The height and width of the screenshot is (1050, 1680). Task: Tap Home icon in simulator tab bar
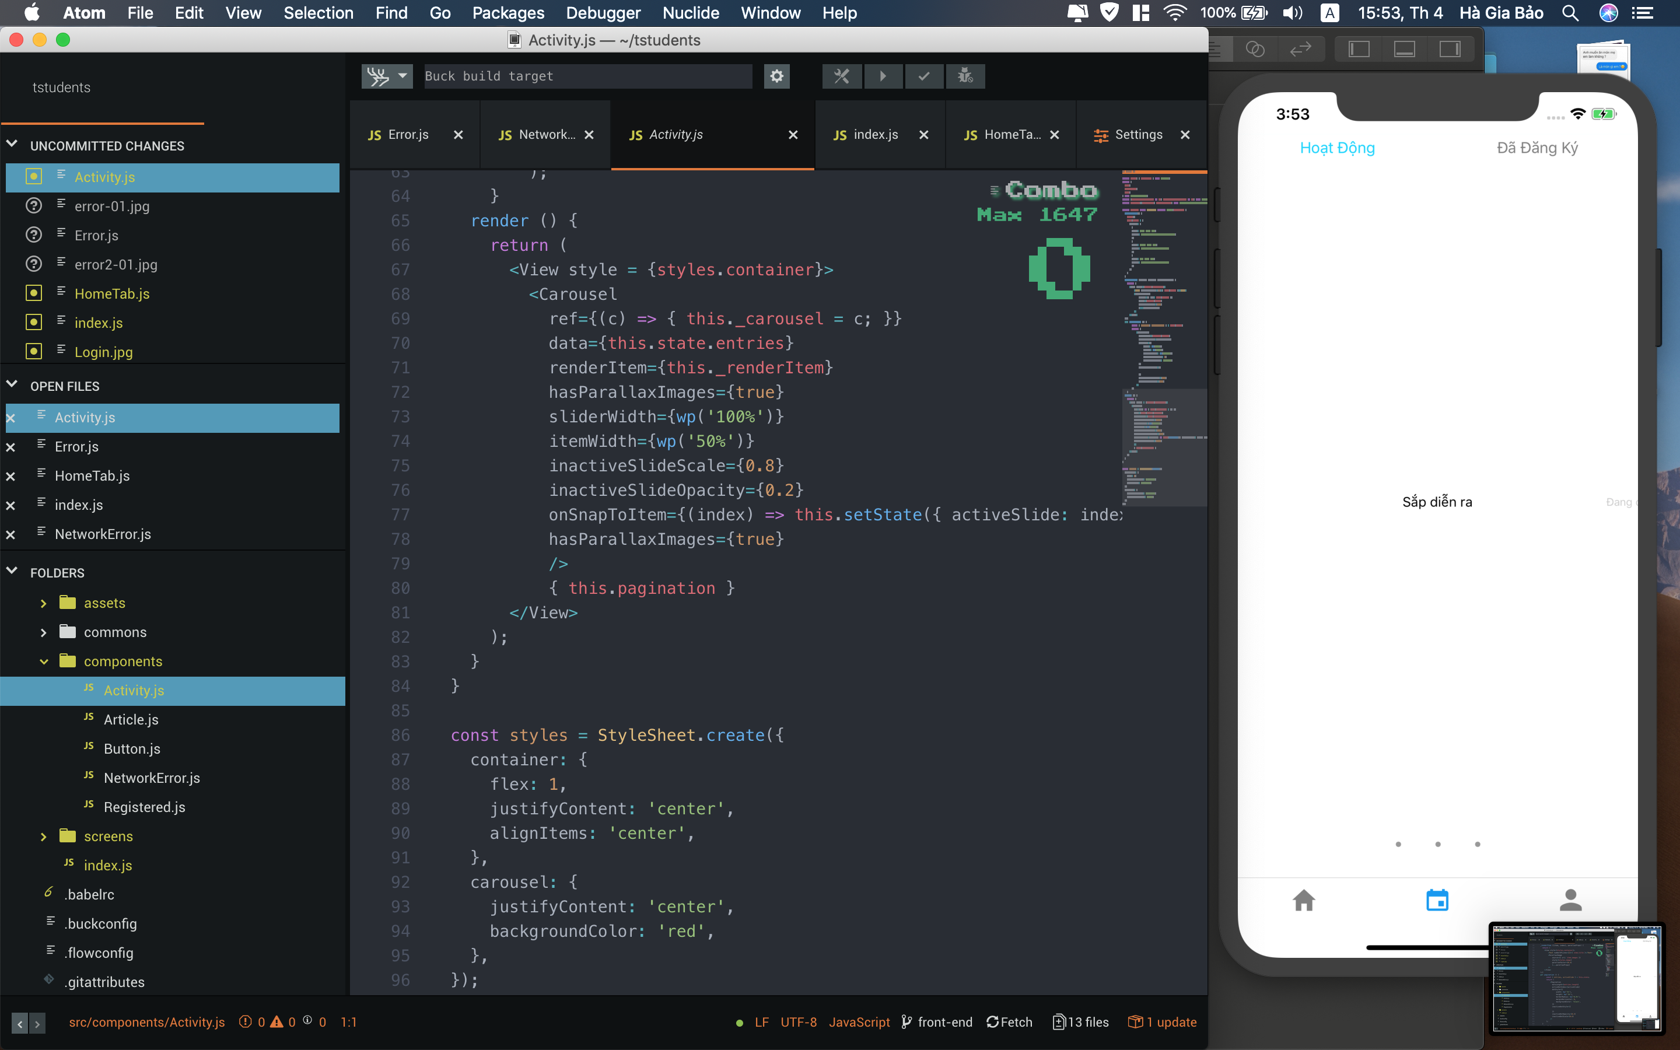[x=1304, y=900]
